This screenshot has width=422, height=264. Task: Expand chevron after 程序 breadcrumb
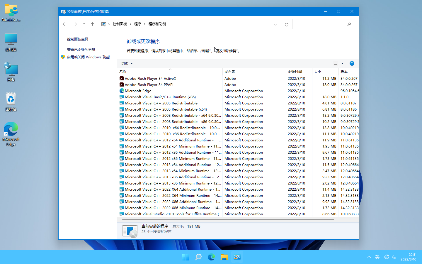coord(145,24)
